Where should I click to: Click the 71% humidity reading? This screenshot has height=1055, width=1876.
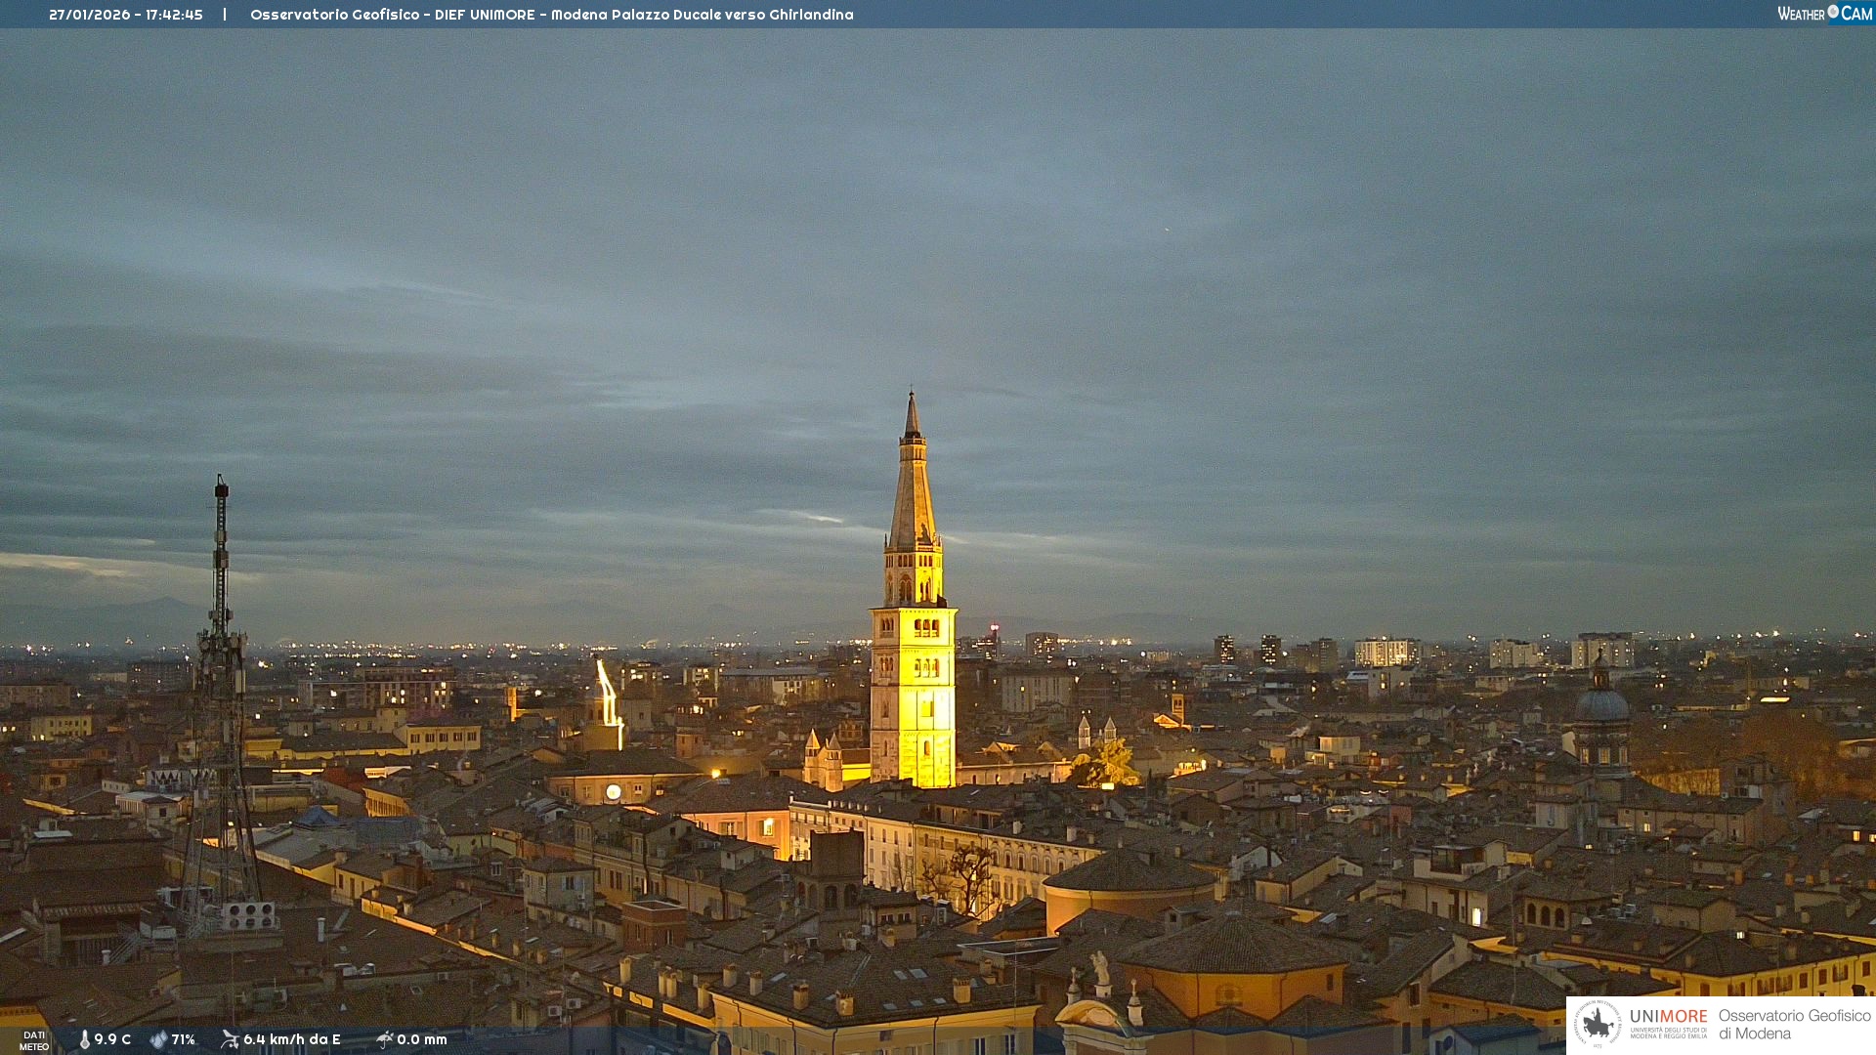pyautogui.click(x=183, y=1039)
